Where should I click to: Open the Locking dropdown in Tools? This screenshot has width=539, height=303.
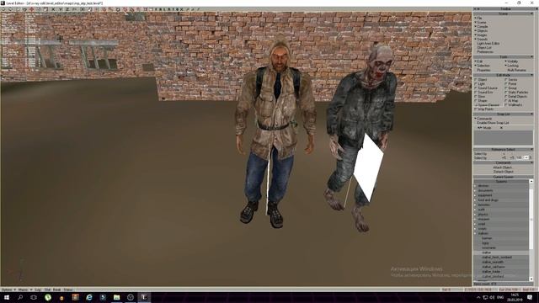511,66
